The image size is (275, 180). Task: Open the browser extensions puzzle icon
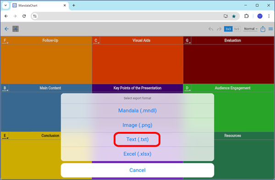[x=247, y=16]
